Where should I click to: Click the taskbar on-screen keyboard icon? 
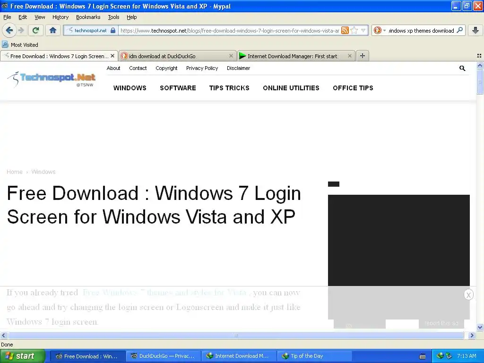point(423,356)
